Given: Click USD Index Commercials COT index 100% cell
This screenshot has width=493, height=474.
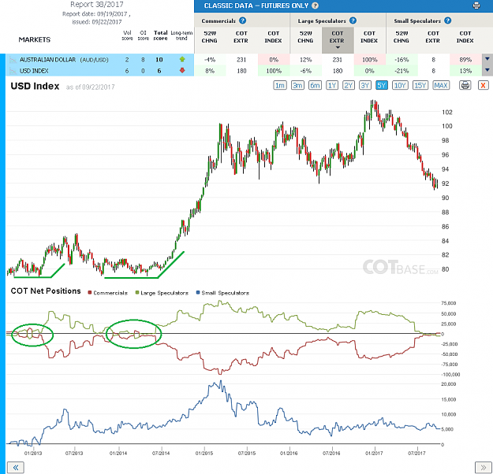Looking at the screenshot, I should tap(274, 71).
